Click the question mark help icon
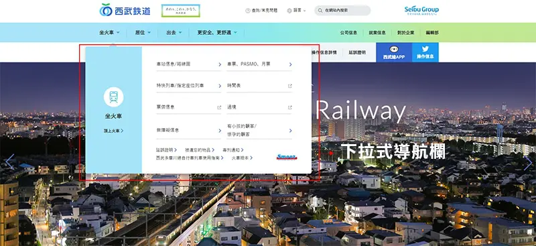Screen dimensions: 536x246 (248, 11)
